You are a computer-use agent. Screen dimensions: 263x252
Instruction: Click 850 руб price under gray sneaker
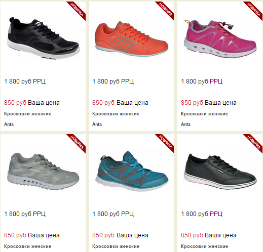click(x=15, y=235)
